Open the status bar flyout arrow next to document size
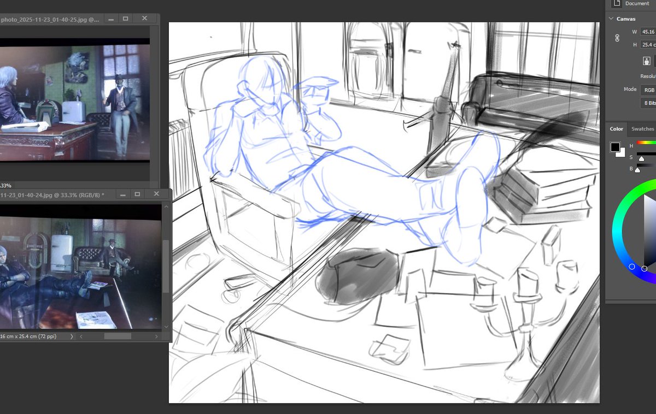The width and height of the screenshot is (656, 414). click(72, 336)
